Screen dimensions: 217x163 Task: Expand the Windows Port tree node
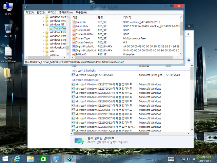[x=43, y=36]
